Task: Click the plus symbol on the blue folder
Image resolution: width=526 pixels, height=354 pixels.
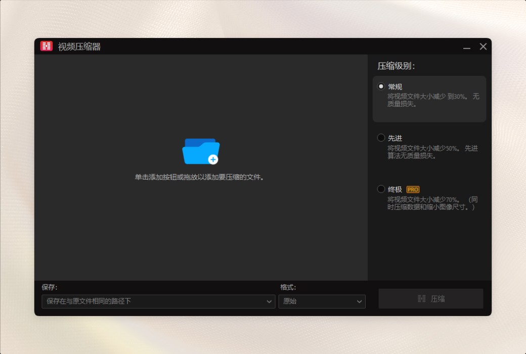Action: pyautogui.click(x=213, y=159)
